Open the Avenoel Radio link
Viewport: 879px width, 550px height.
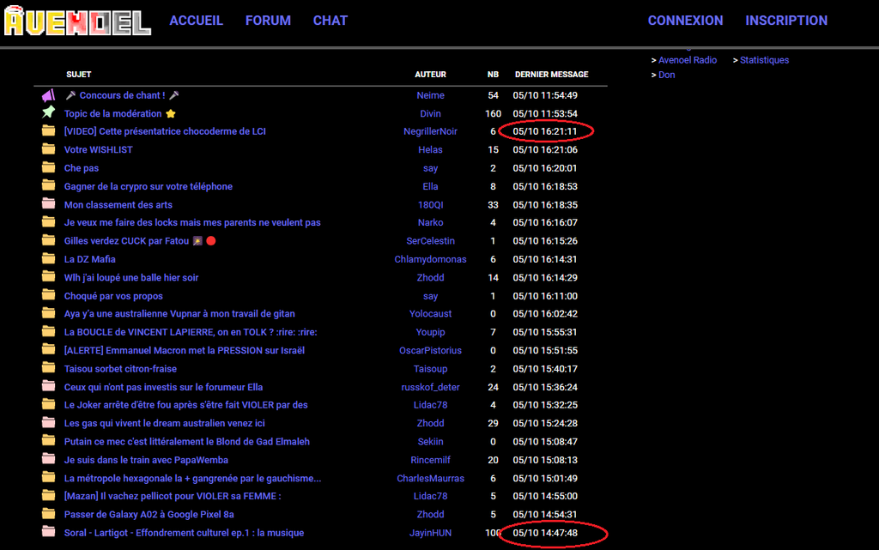pyautogui.click(x=687, y=60)
